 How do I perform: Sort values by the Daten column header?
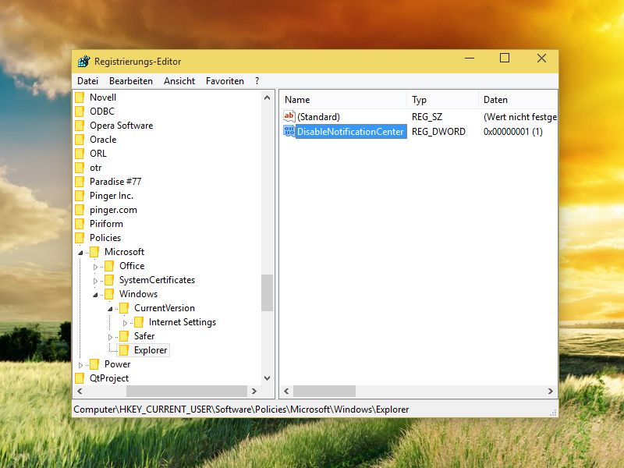(x=518, y=100)
